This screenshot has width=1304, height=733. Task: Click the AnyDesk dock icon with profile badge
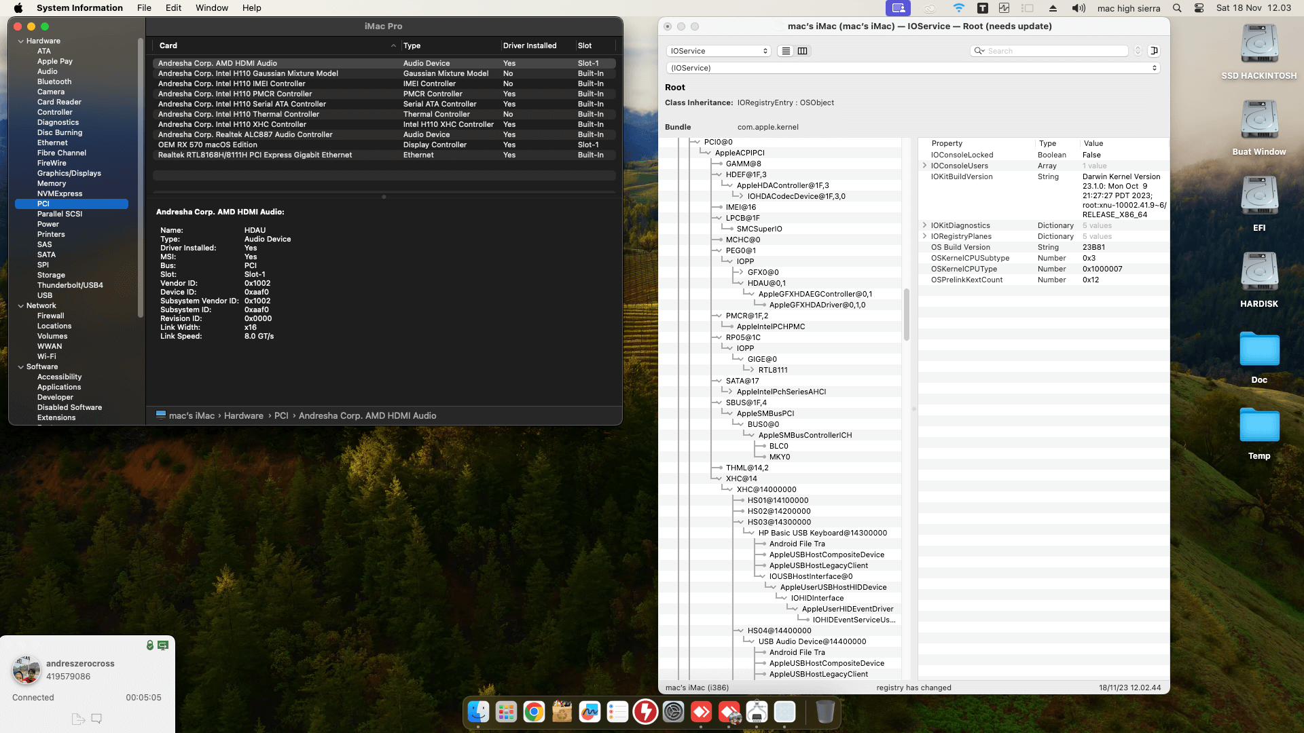click(729, 711)
